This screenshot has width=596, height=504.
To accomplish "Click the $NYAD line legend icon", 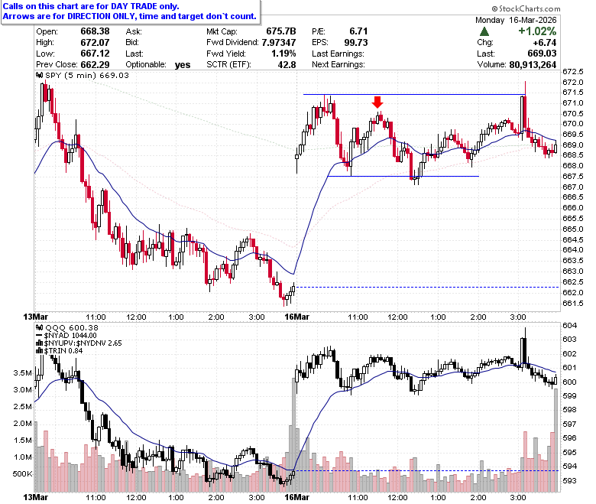I will click(39, 336).
